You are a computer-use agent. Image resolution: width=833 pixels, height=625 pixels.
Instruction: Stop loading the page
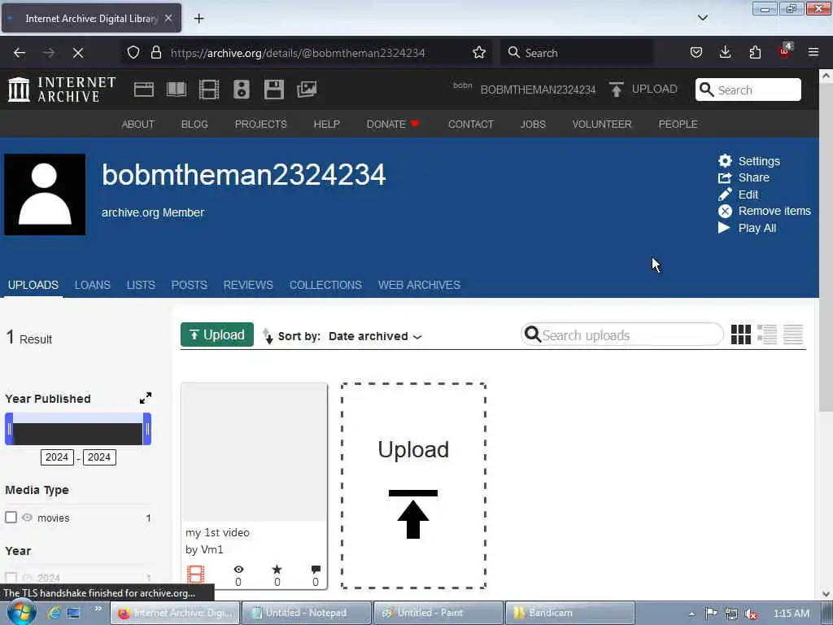point(77,53)
